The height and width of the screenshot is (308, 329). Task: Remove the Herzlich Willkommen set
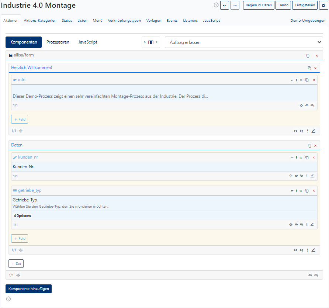tap(315, 68)
